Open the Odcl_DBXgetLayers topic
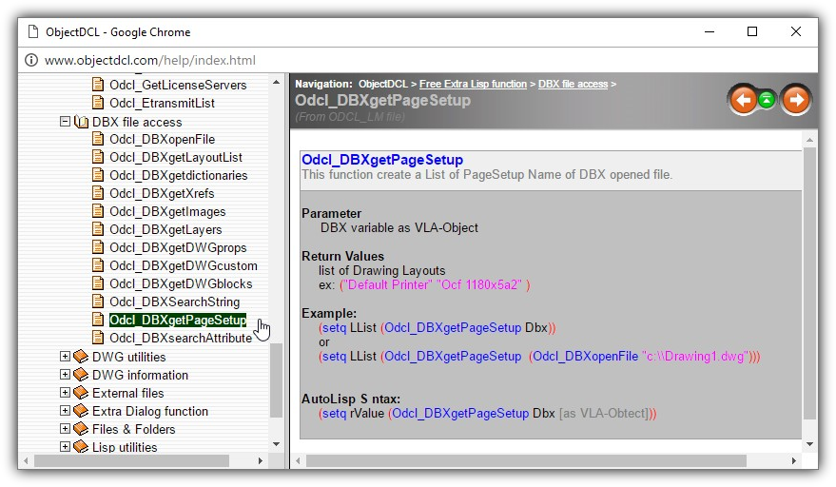 (165, 230)
